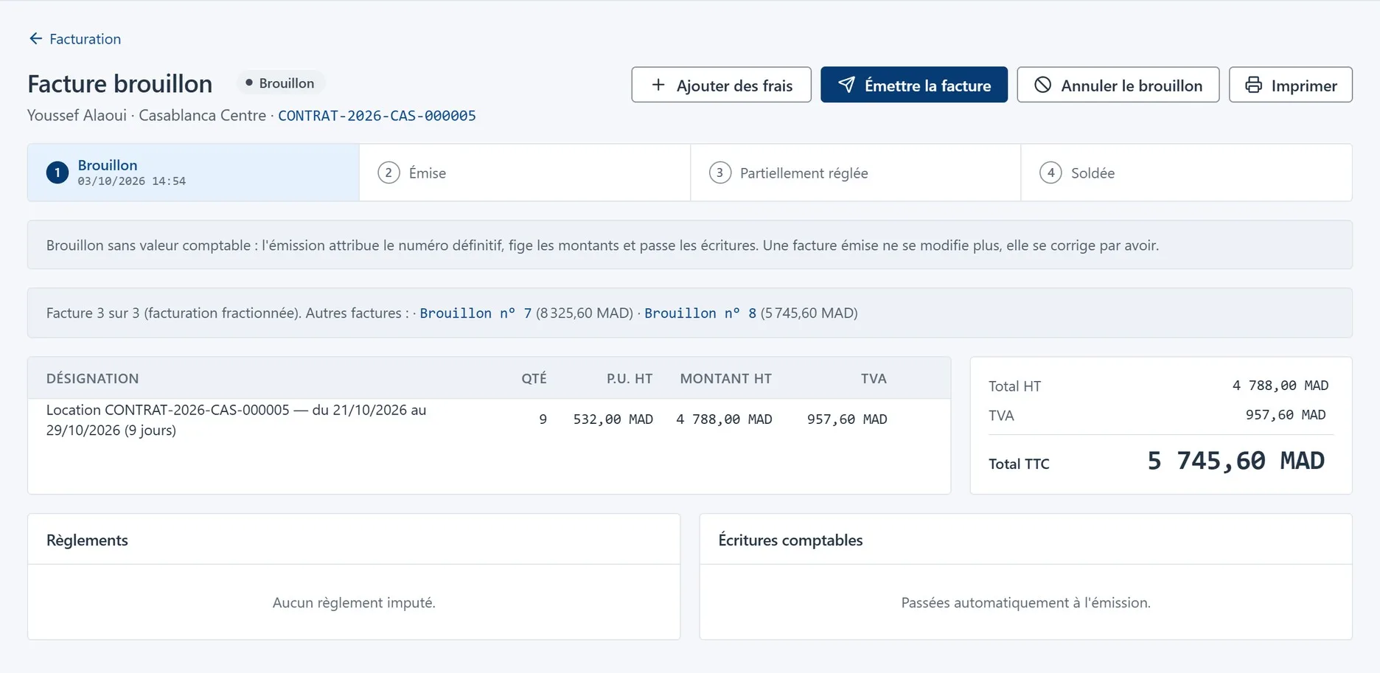Open the Brouillon n° 8 invoice link

[x=700, y=313]
